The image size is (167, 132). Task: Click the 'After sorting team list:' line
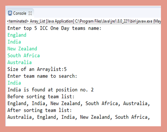tap(40, 110)
